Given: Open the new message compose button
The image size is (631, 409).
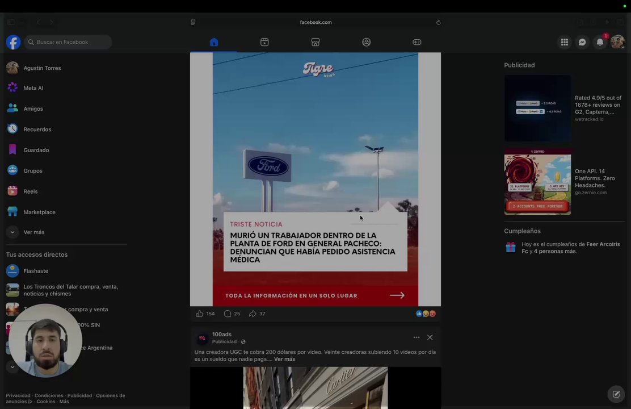Looking at the screenshot, I should (x=616, y=394).
